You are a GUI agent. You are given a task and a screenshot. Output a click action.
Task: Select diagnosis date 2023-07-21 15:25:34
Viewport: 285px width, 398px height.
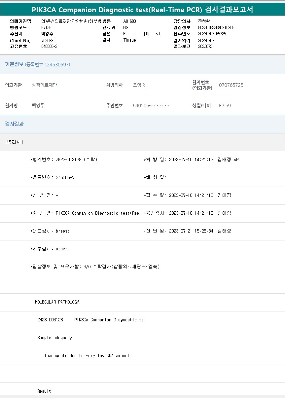point(191,231)
